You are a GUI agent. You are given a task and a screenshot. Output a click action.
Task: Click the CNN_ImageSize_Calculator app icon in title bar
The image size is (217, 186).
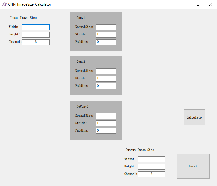pyautogui.click(x=4, y=4)
